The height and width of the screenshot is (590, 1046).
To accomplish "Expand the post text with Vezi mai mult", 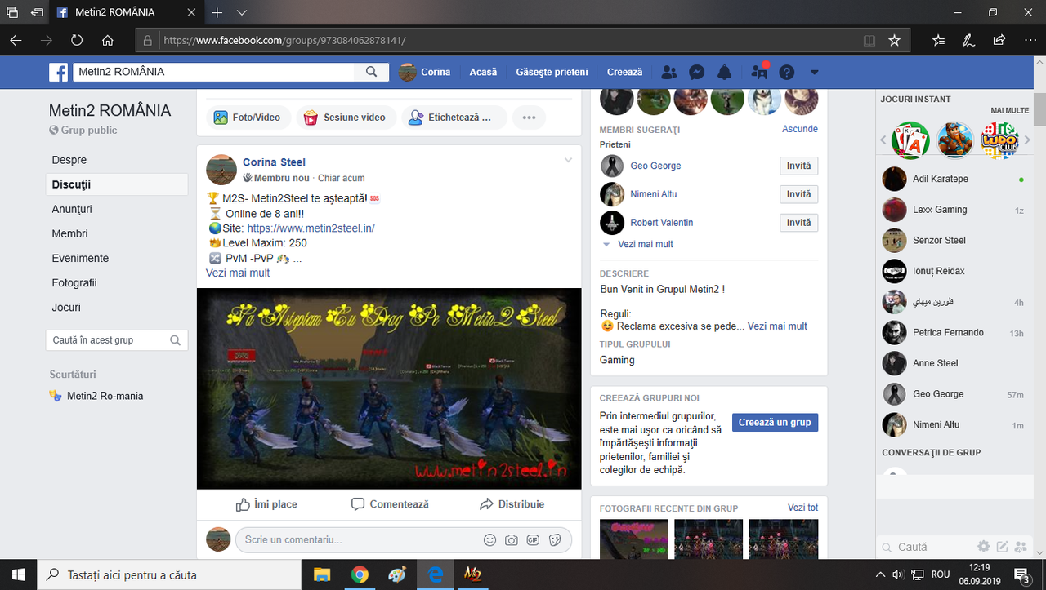I will (238, 273).
